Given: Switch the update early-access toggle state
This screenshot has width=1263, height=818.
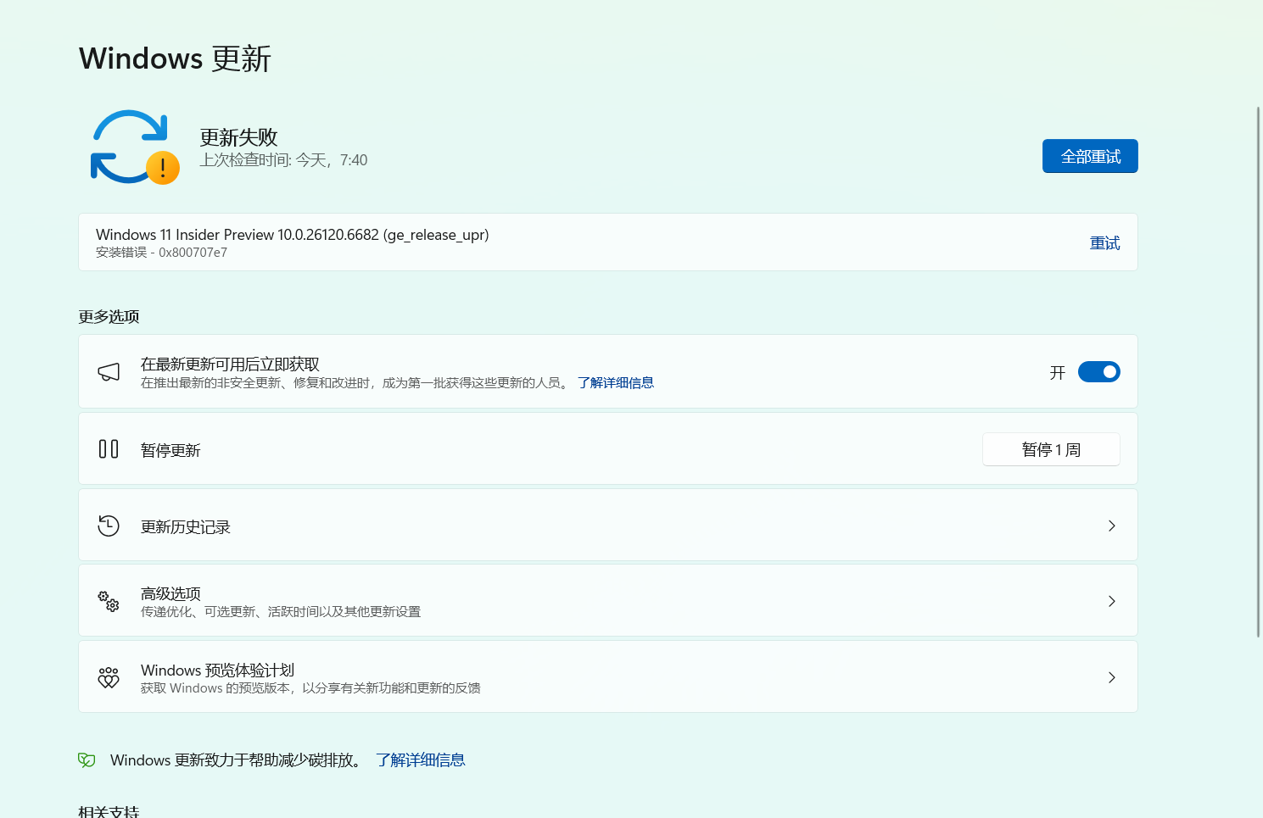Looking at the screenshot, I should point(1098,371).
